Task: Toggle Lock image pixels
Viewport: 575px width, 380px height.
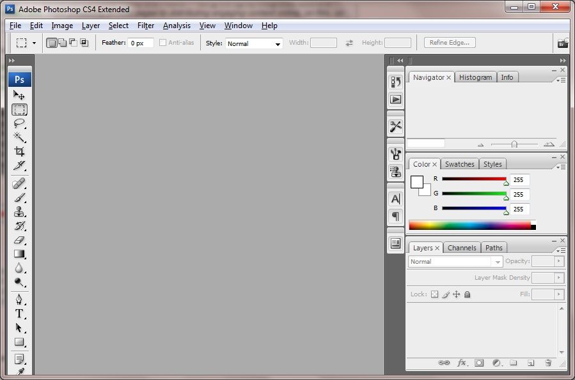Action: click(446, 294)
